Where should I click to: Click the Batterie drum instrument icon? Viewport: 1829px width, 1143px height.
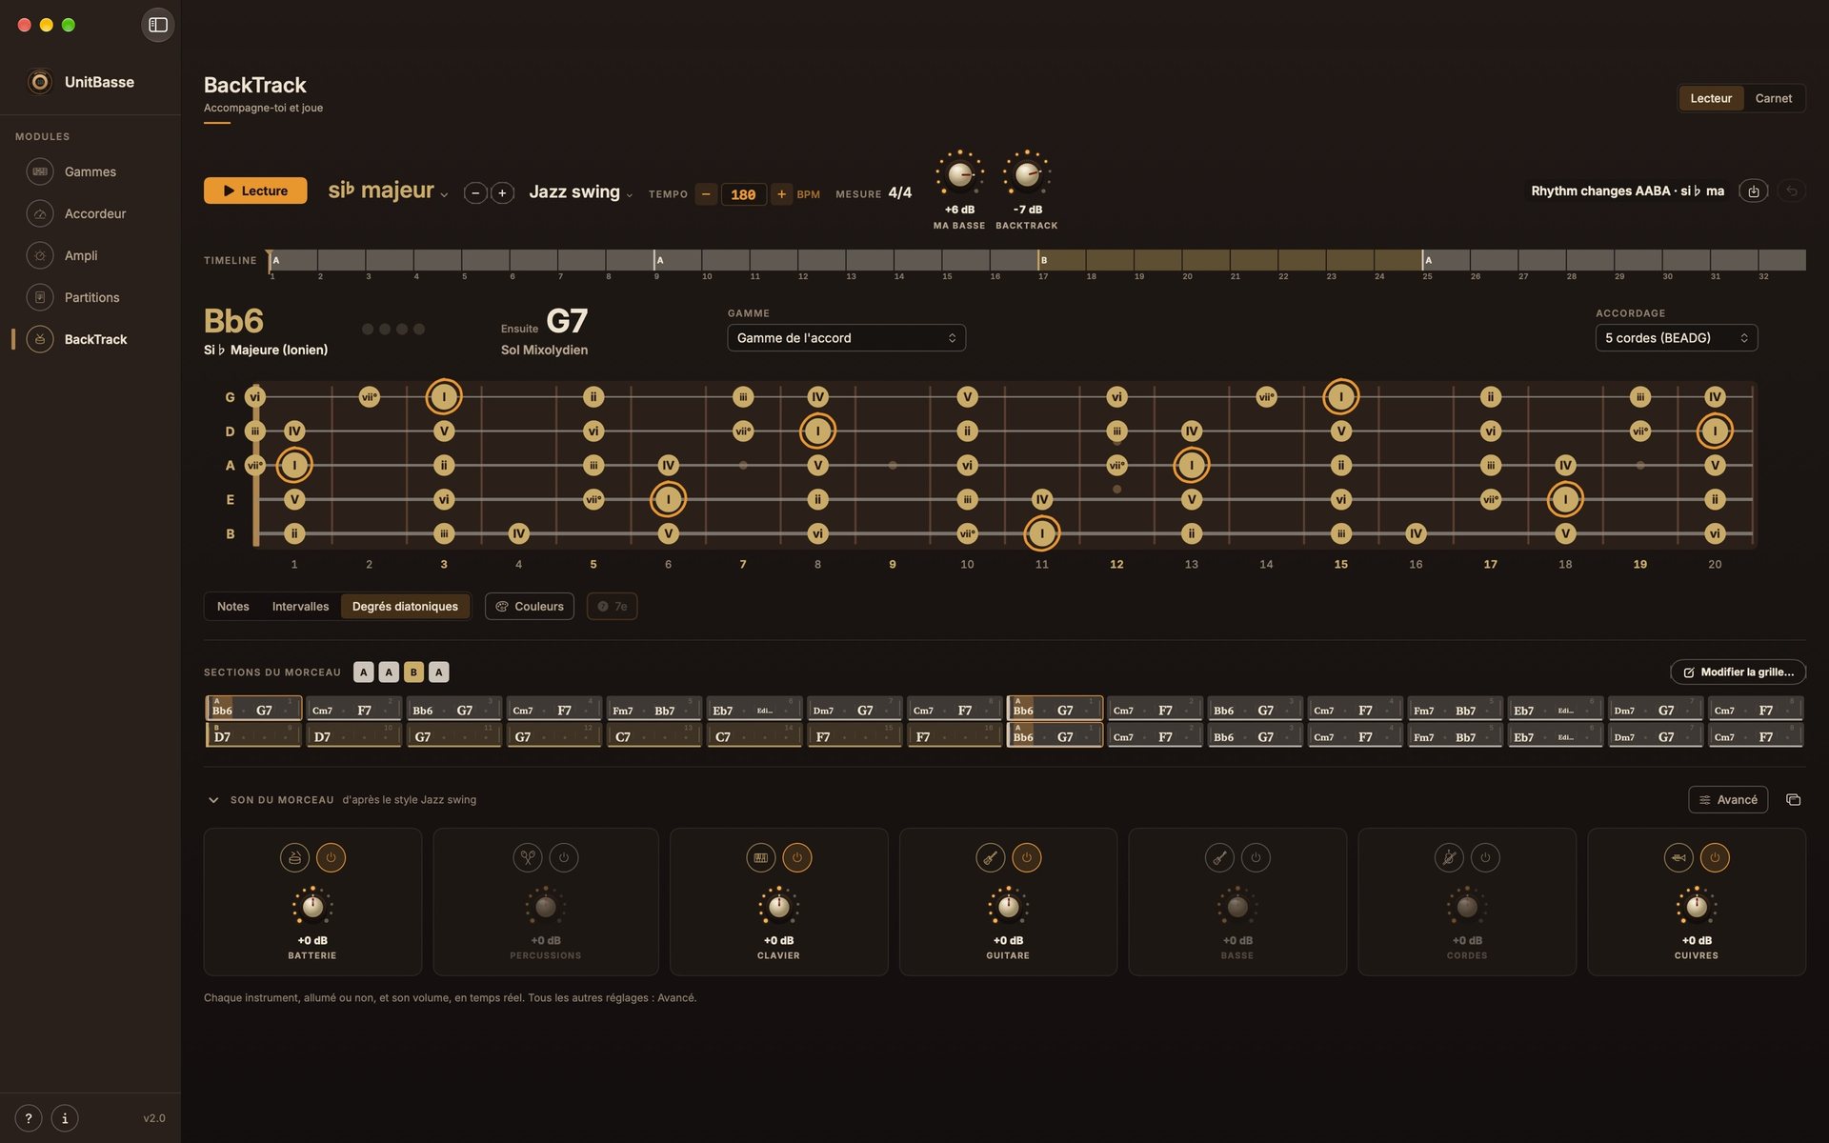coord(294,857)
